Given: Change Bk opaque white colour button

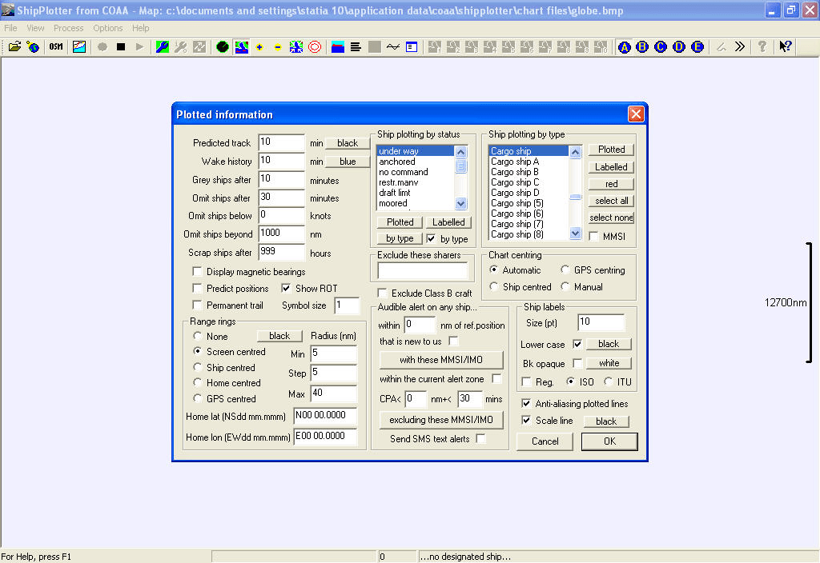Looking at the screenshot, I should click(609, 363).
